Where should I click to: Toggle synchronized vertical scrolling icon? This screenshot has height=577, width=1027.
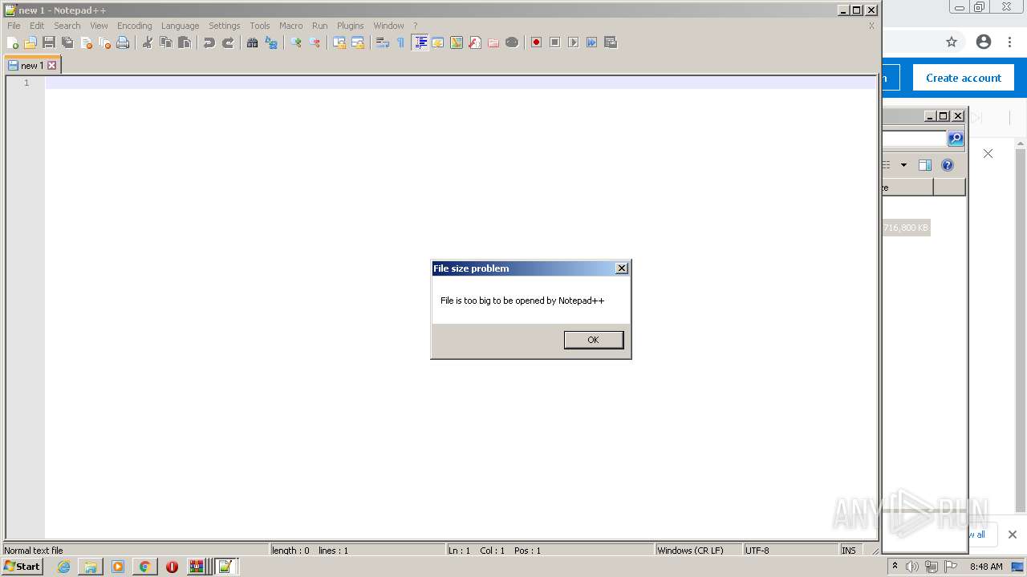(x=339, y=42)
